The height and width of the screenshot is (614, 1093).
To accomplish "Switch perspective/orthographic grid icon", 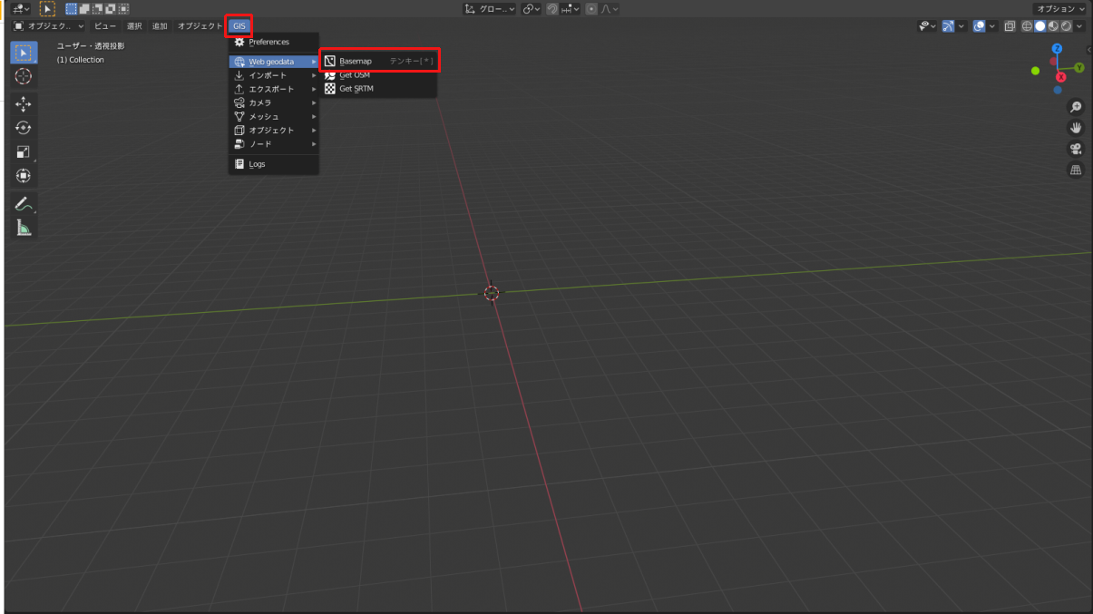I will pos(1076,170).
